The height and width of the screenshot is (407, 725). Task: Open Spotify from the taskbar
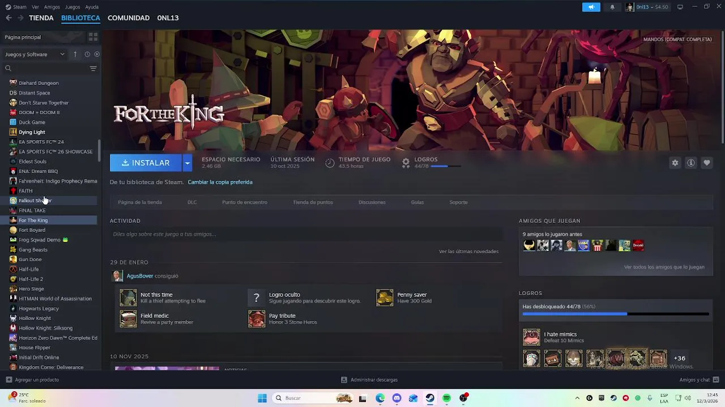(x=446, y=398)
